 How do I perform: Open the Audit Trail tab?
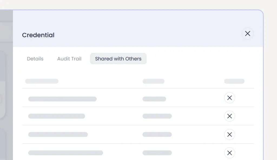tap(69, 59)
